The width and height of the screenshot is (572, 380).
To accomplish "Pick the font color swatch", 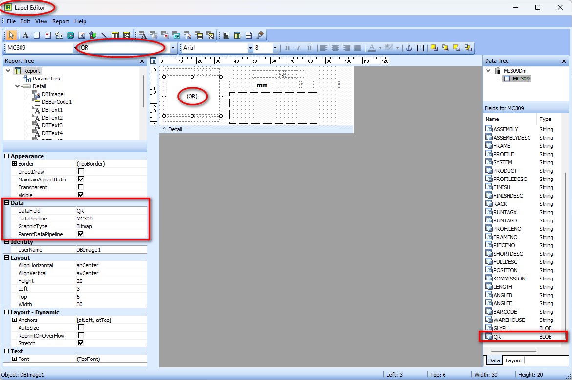I will pyautogui.click(x=372, y=48).
